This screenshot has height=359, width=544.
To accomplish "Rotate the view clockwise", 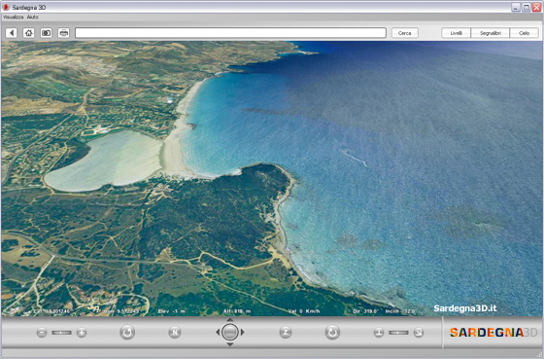I will (x=332, y=332).
